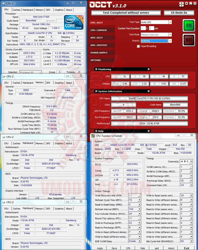This screenshot has width=198, height=250.
Task: Click the CPU button at CPU-Tweaker's bottom row
Action: 128,248
